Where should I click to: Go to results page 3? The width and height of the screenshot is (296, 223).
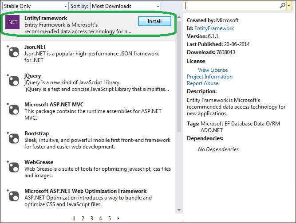pos(91,219)
